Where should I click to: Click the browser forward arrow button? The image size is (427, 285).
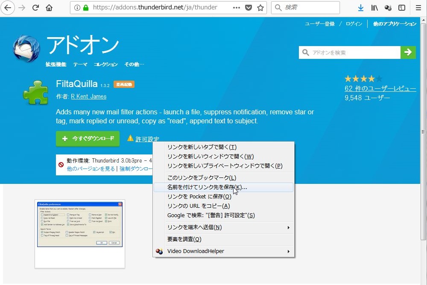pos(22,8)
